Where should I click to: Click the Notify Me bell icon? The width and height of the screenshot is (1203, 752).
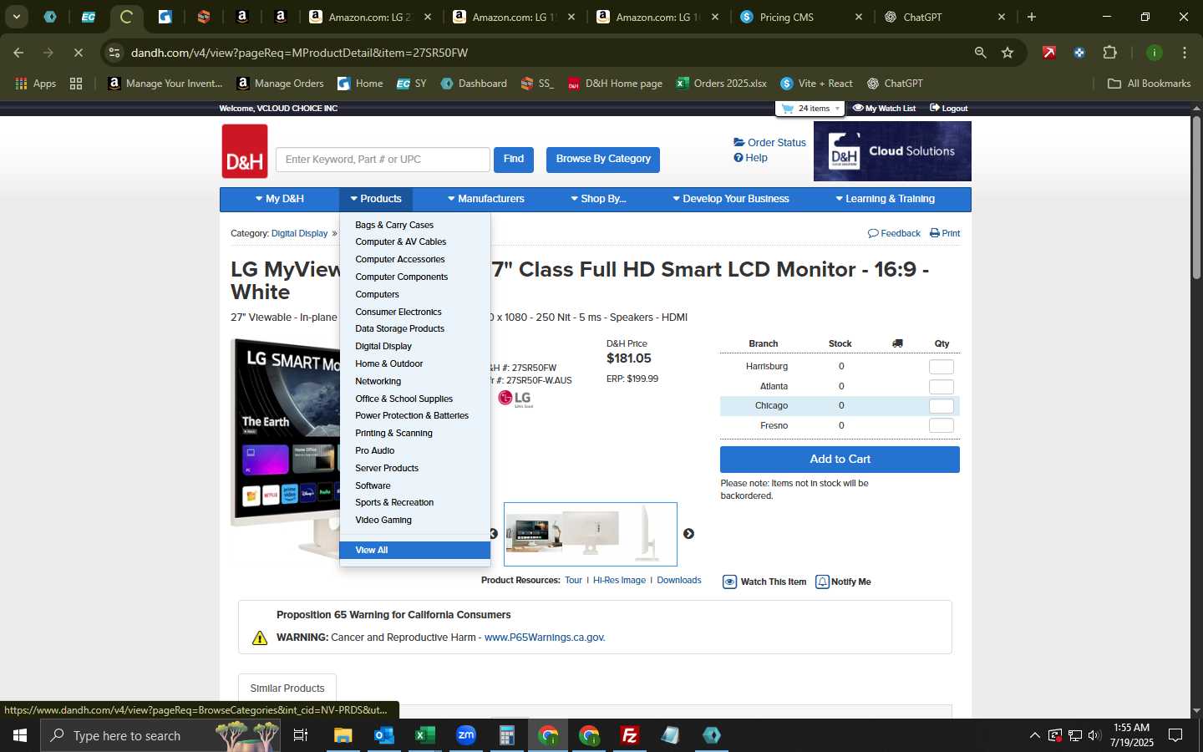[x=822, y=582]
